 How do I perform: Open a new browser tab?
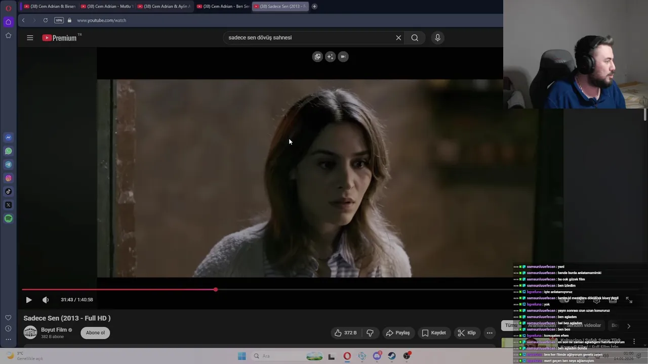314,7
